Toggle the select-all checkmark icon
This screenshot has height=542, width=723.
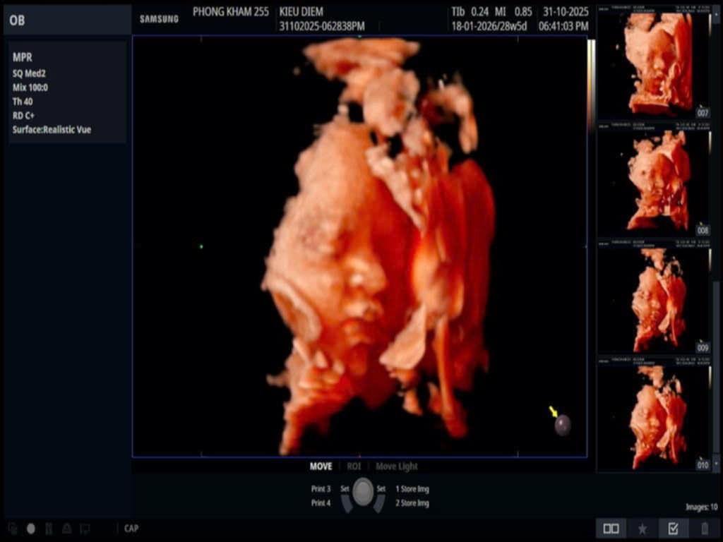point(673,528)
